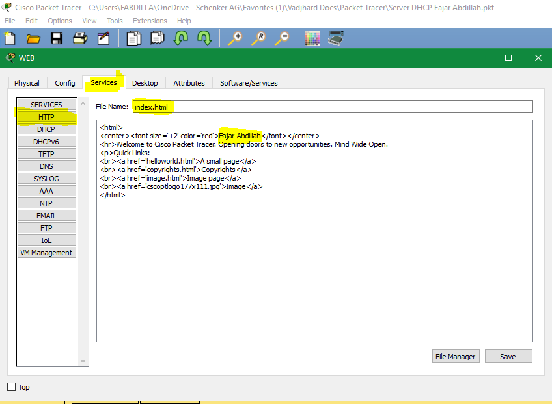Screen dimensions: 552x404
Task: Open the Activity Wizard icon
Action: pos(103,38)
